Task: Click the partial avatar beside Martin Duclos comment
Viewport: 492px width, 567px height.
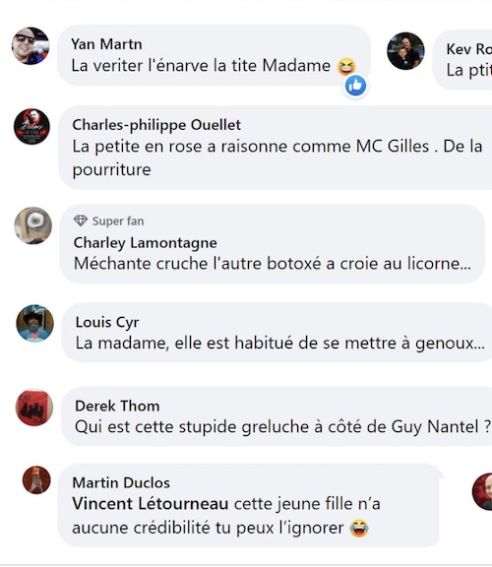Action: click(482, 492)
